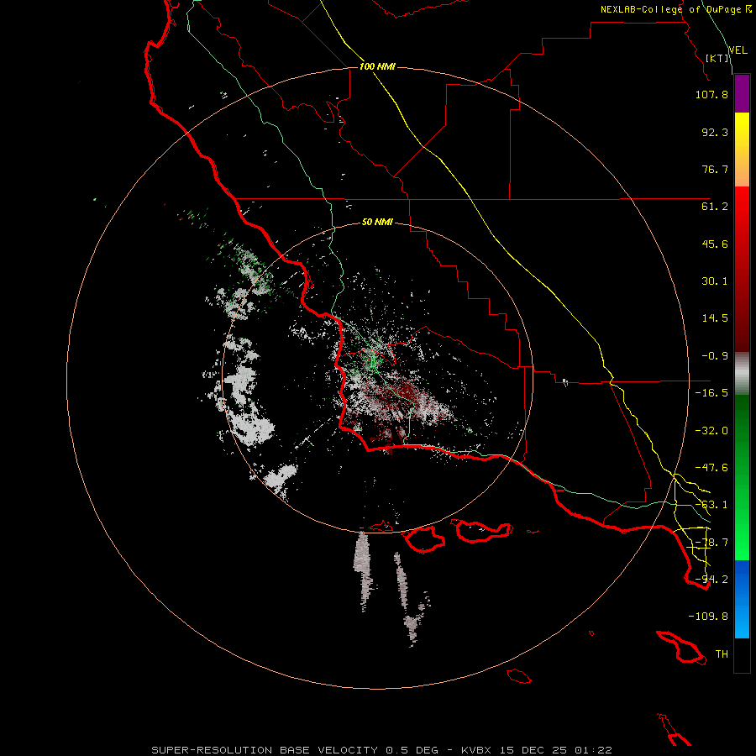
Task: Pick the gray color bar segment near -0.9
Action: click(x=742, y=373)
